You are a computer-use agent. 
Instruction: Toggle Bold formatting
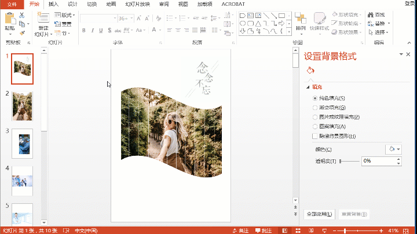[x=84, y=30]
